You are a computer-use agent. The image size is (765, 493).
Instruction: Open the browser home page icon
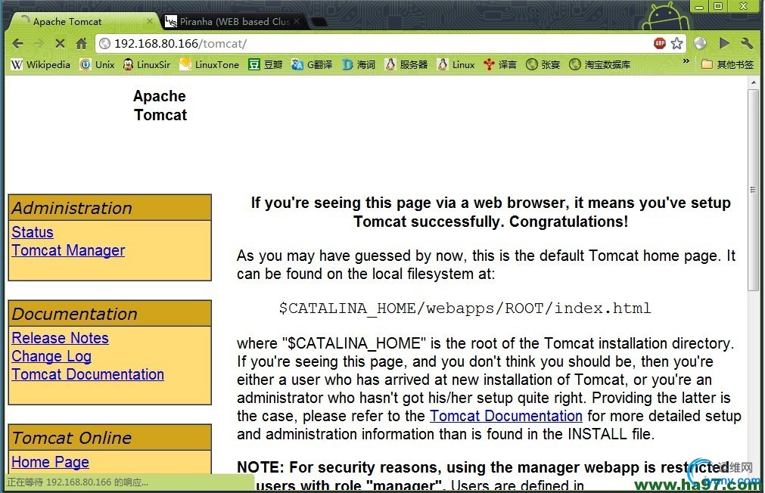(82, 43)
